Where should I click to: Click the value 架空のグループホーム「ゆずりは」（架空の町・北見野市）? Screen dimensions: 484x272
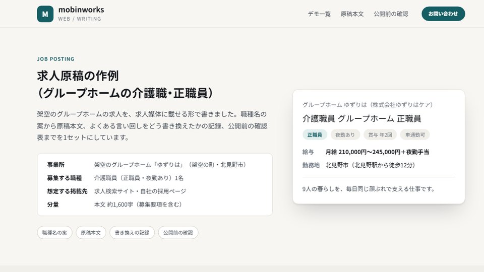pos(170,165)
